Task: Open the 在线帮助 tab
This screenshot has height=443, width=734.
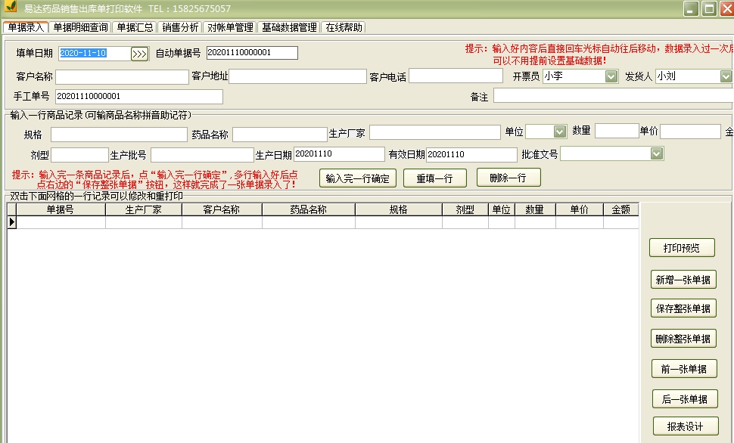Action: 346,26
